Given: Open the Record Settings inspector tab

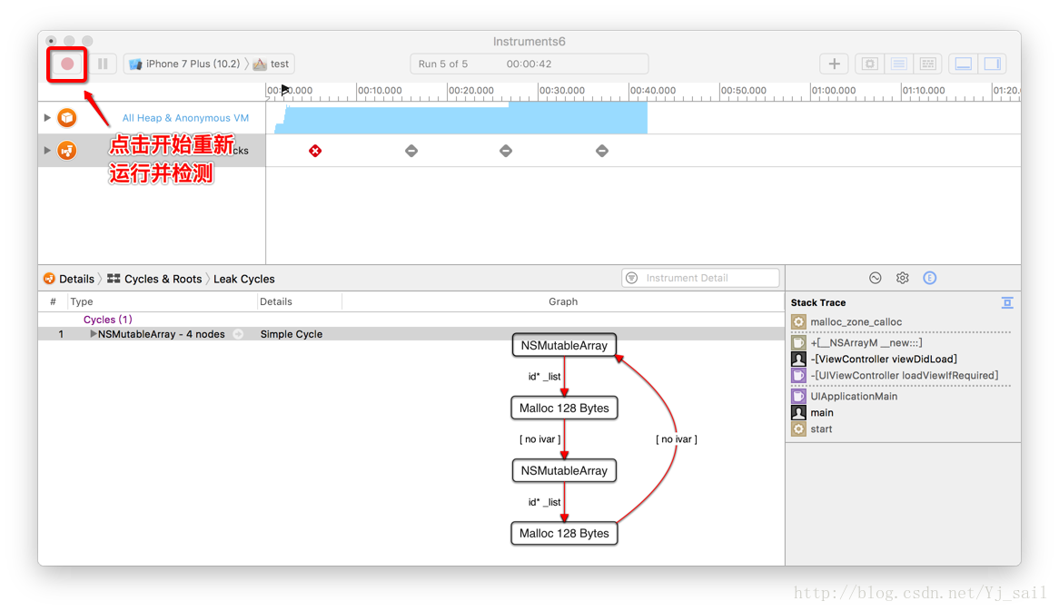Looking at the screenshot, I should pos(876,279).
